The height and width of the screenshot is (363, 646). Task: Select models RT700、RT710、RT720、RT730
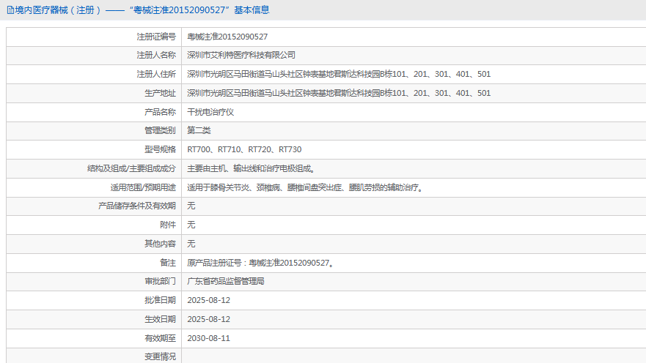pos(244,149)
